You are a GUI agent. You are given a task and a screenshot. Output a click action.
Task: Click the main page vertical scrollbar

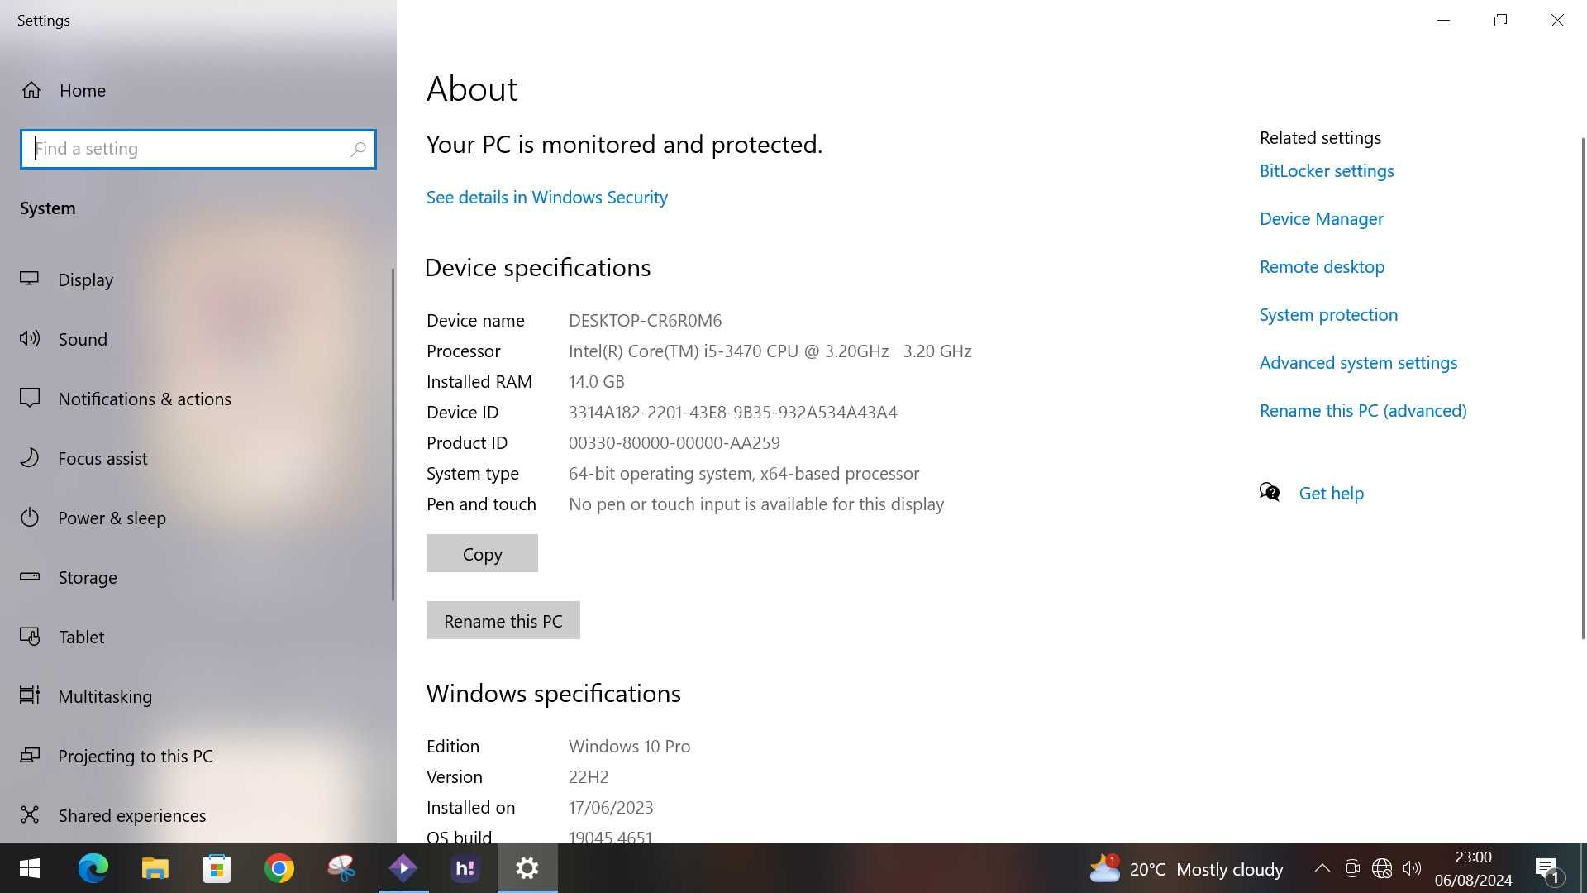tap(1583, 389)
